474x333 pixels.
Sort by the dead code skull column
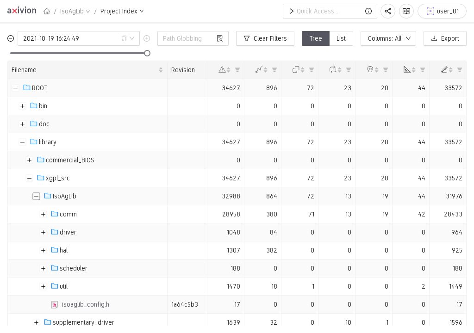pyautogui.click(x=376, y=70)
